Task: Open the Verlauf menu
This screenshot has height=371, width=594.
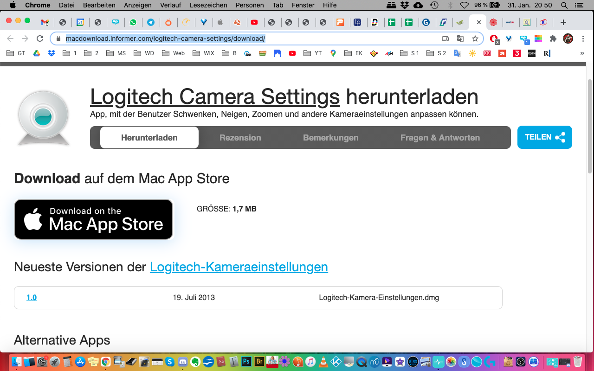Action: point(171,5)
